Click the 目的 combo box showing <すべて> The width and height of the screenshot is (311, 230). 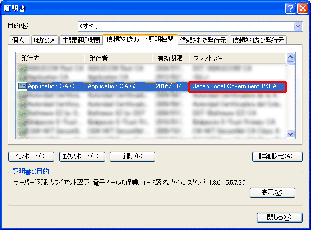[190, 26]
